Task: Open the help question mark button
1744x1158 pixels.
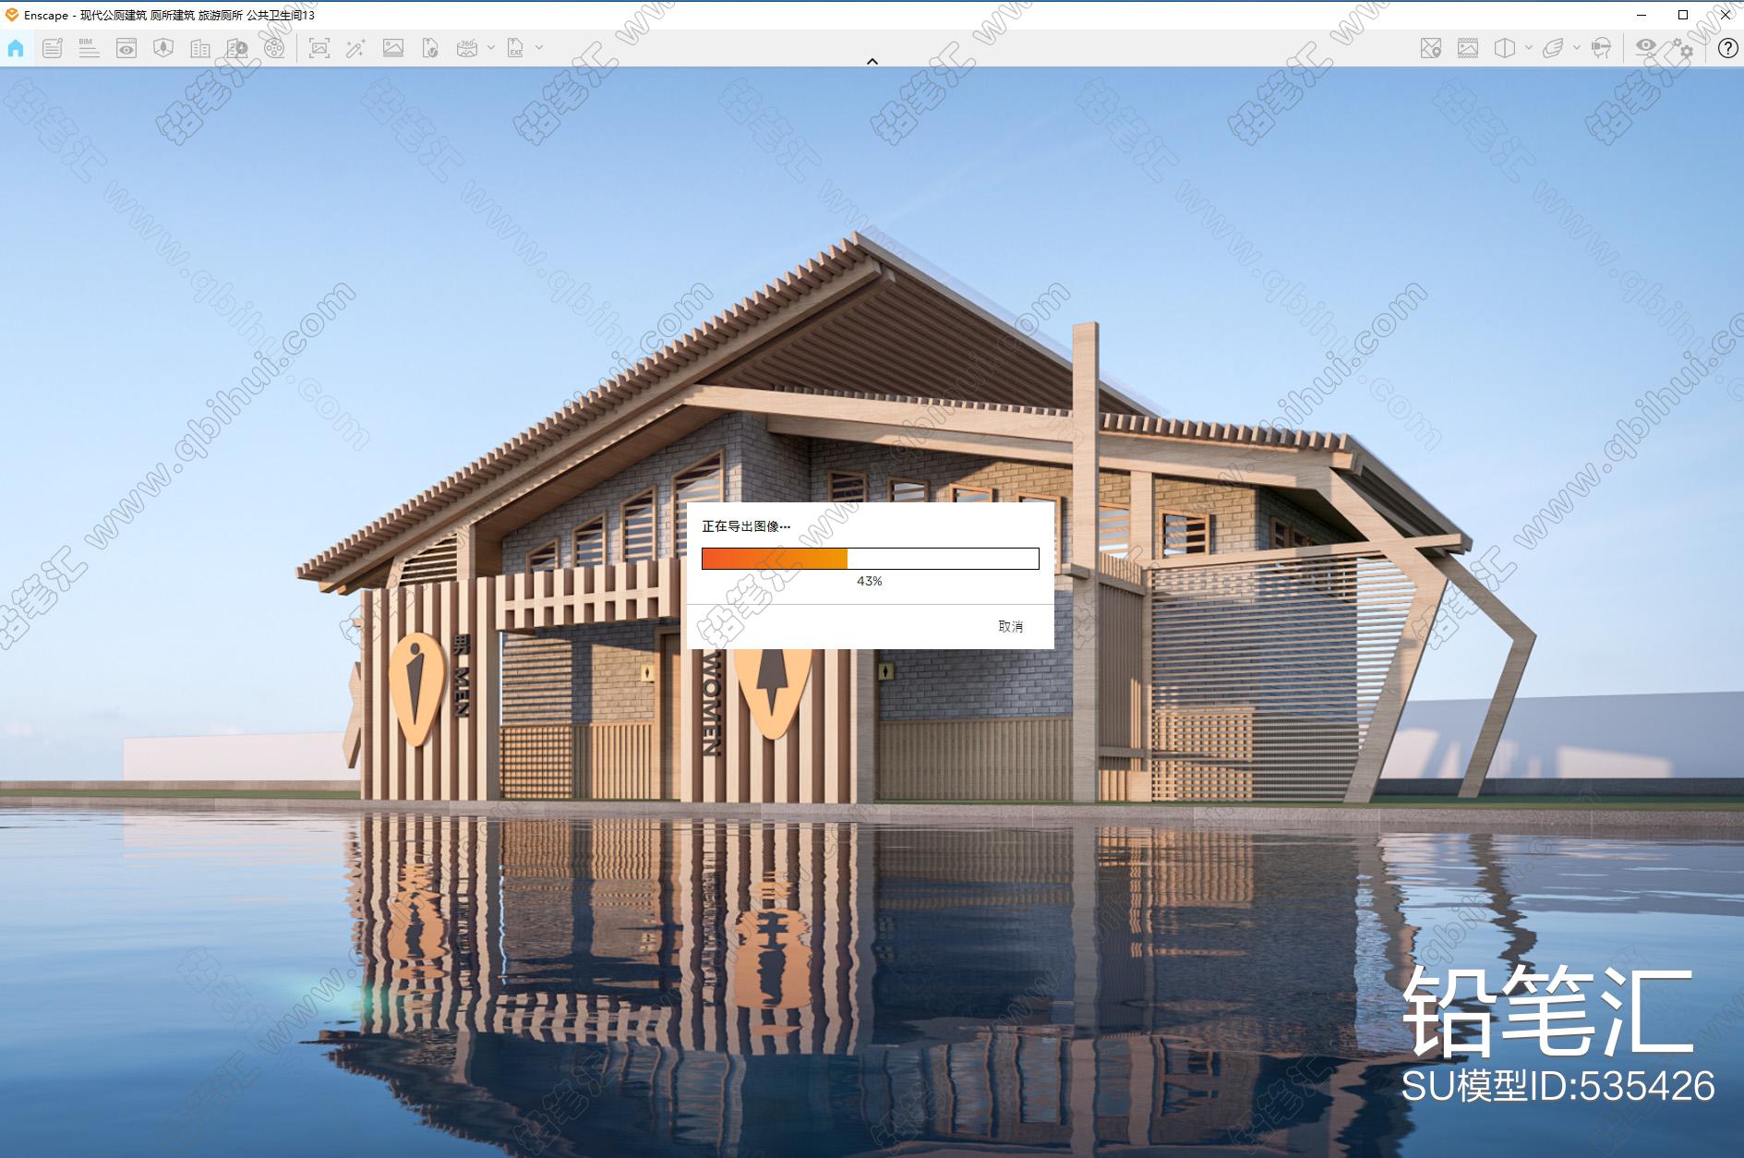Action: click(x=1727, y=48)
